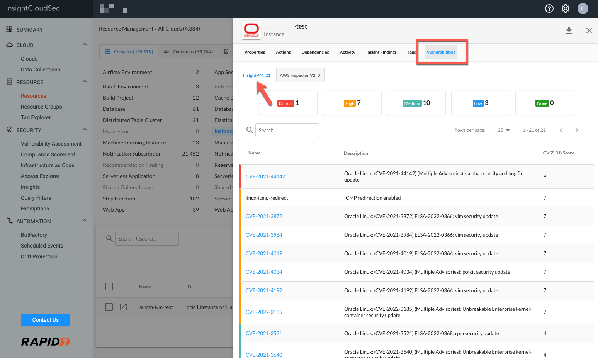Click the Rapid7 logo
The image size is (598, 358).
pyautogui.click(x=46, y=341)
